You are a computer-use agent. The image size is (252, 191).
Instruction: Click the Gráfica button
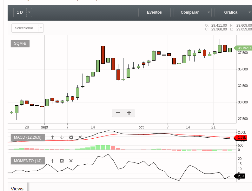tap(231, 12)
